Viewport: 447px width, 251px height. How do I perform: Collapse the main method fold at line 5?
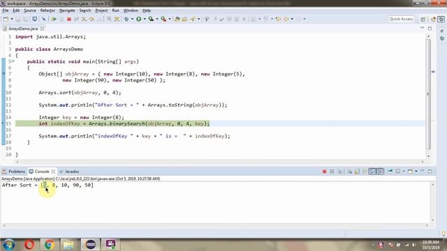(13, 61)
